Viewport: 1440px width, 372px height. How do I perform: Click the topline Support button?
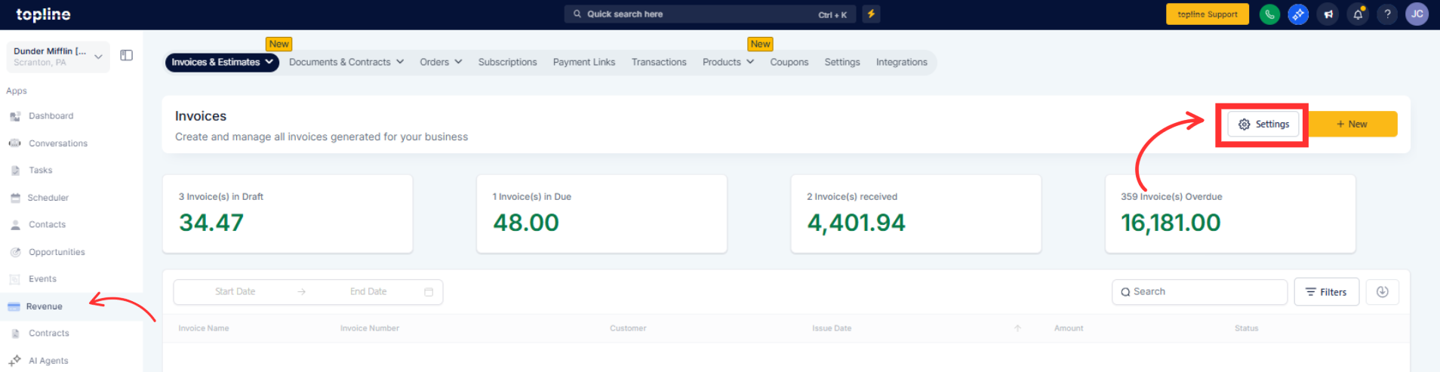[x=1207, y=14]
